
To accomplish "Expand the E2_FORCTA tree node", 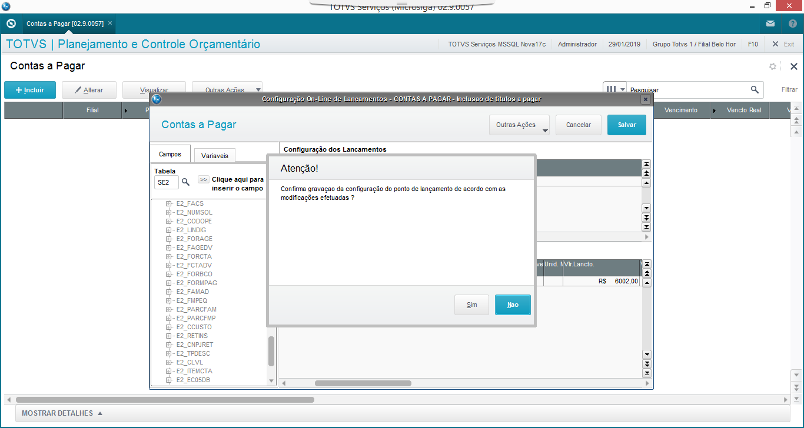I will click(169, 256).
